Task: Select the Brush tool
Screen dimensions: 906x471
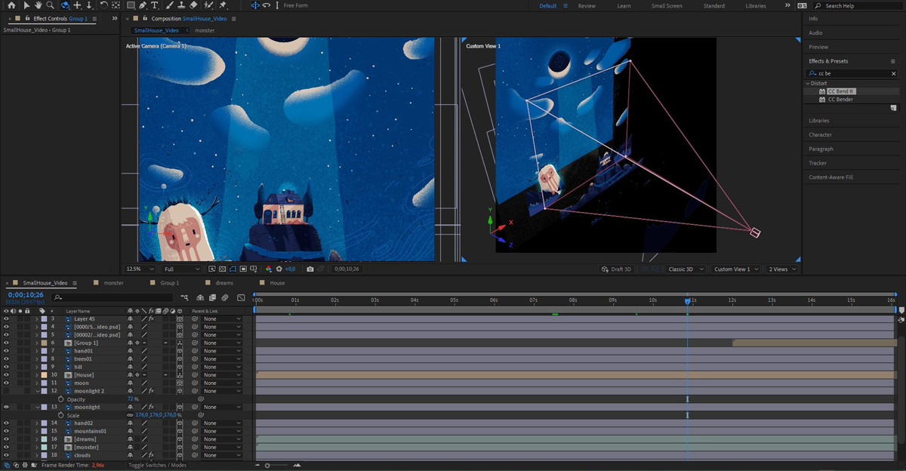Action: [x=168, y=5]
